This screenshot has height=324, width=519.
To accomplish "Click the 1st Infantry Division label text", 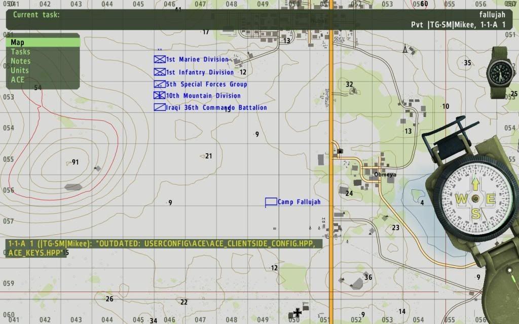I will click(x=200, y=72).
